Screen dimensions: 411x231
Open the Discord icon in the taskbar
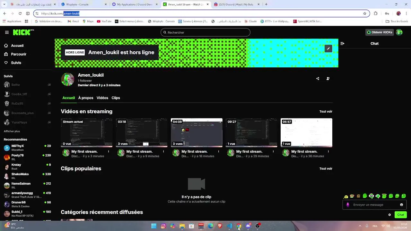[248, 226]
